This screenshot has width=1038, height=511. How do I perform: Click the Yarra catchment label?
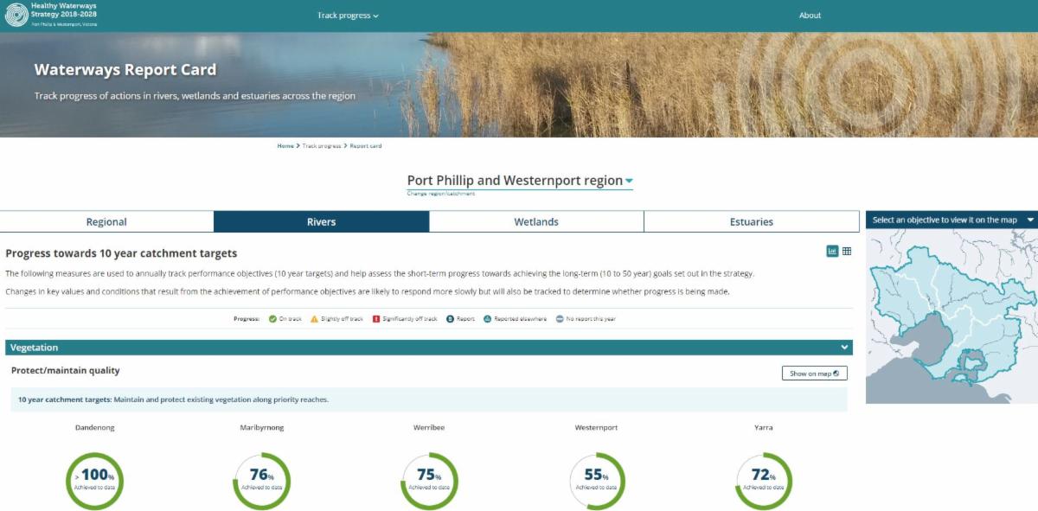point(763,428)
